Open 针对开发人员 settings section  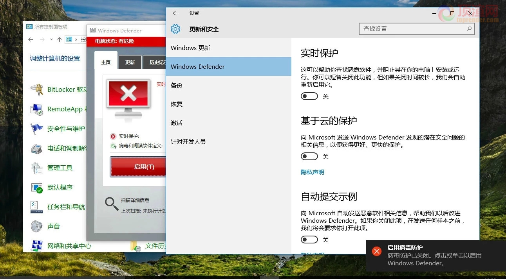tap(229, 141)
